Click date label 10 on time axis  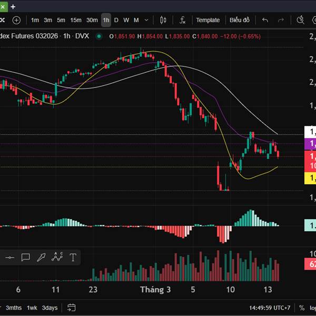coord(230,290)
